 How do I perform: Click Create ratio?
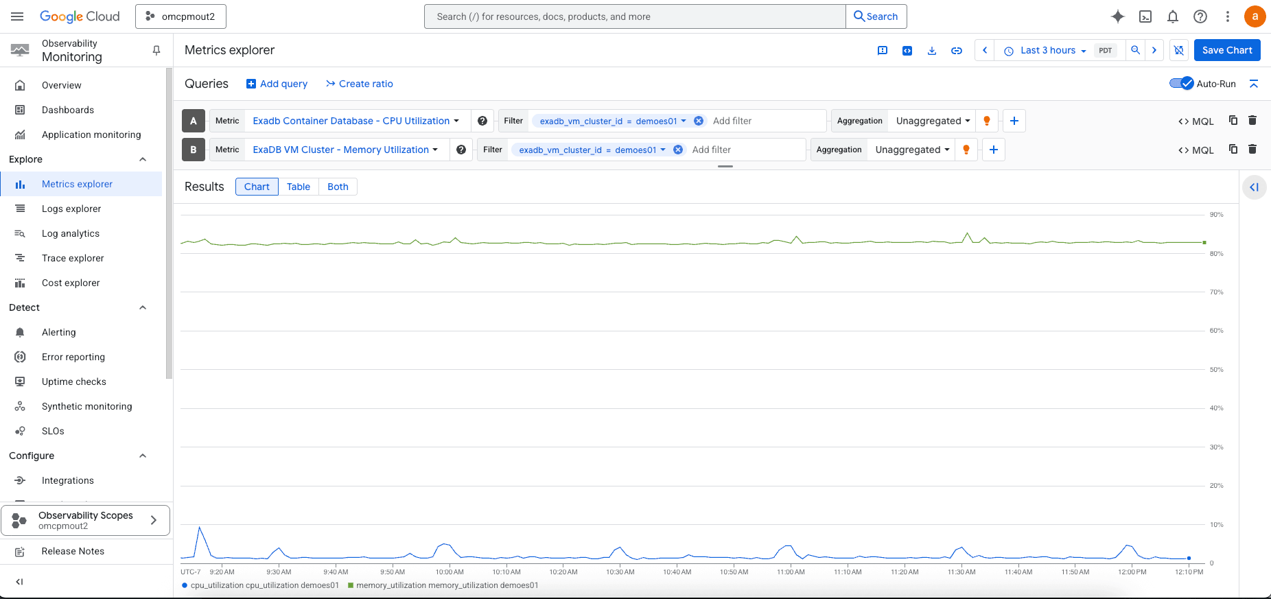point(360,84)
